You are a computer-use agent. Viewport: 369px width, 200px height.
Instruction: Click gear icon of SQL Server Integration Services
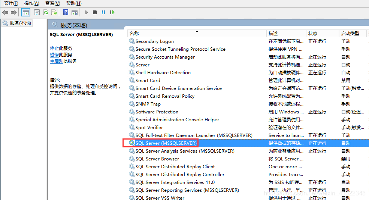(131, 182)
